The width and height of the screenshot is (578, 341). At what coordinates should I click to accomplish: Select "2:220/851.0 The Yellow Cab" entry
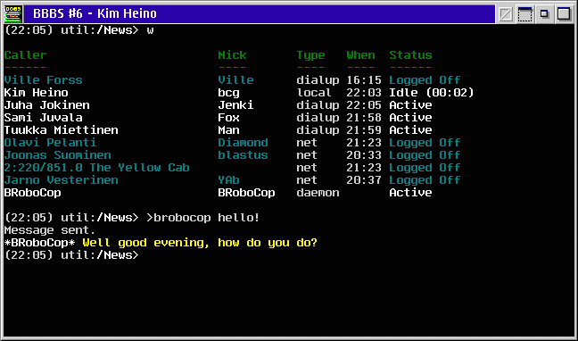(x=96, y=168)
